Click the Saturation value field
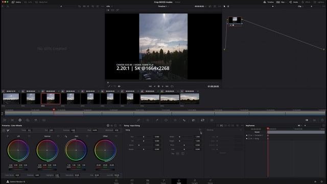The image size is (327, 184). point(77,175)
